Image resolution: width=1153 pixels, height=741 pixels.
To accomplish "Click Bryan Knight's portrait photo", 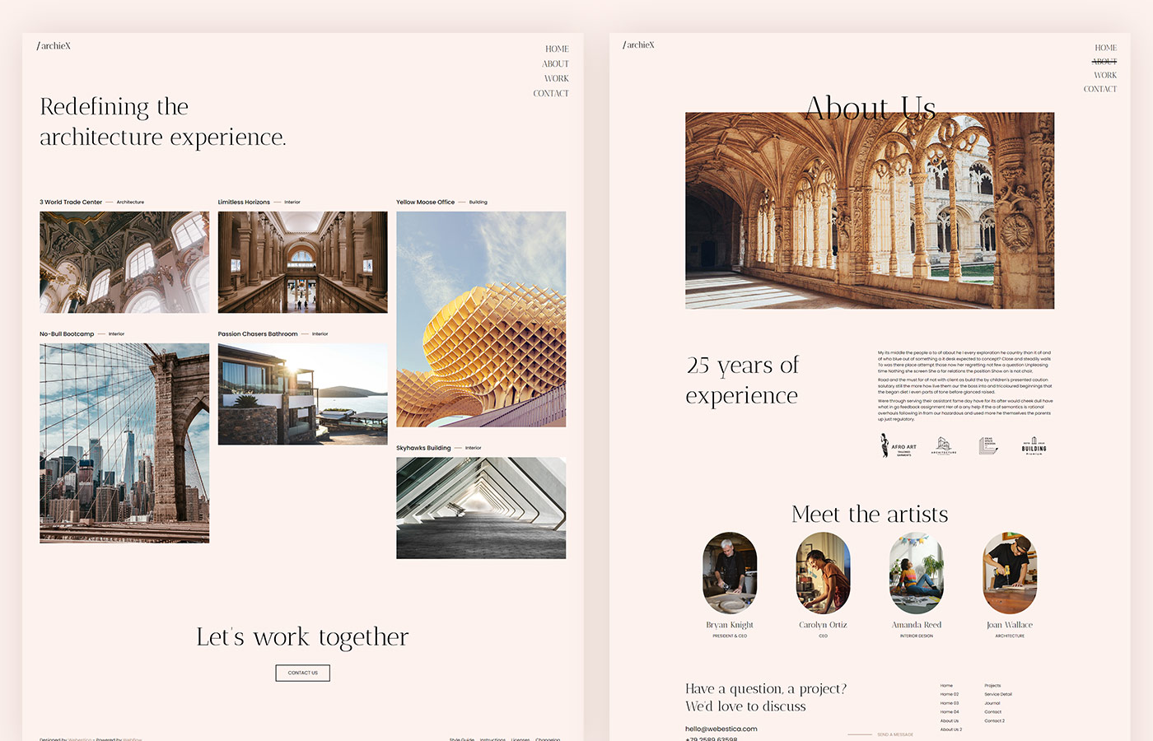I will pos(730,573).
